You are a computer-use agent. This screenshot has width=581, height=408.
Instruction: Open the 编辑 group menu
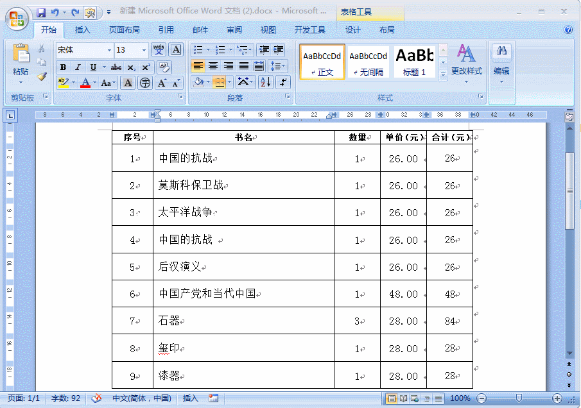(501, 64)
